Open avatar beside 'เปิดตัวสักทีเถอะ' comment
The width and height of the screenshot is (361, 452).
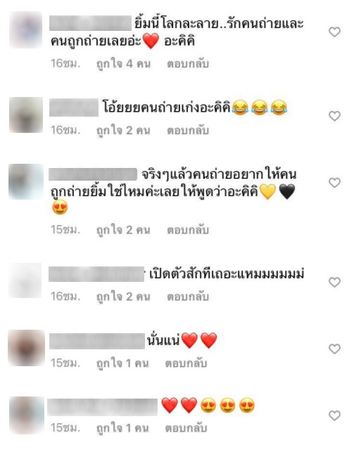click(25, 280)
